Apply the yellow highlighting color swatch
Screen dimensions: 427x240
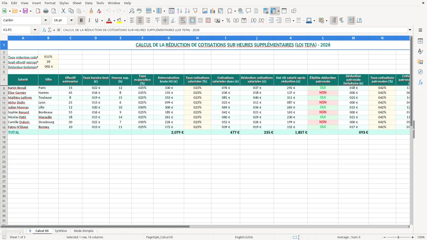tap(120, 21)
